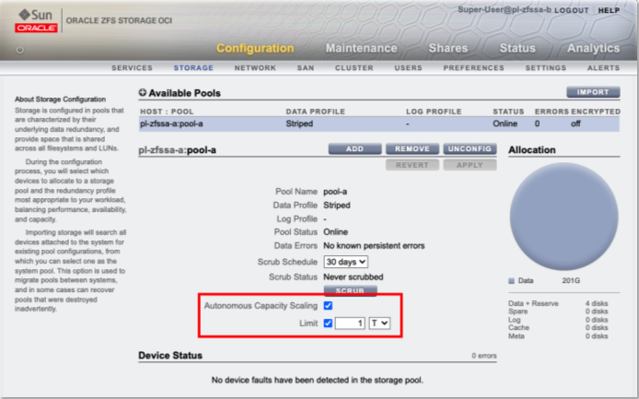Go to the SERVICES subtab
Screen dimensions: 639x399
132,67
